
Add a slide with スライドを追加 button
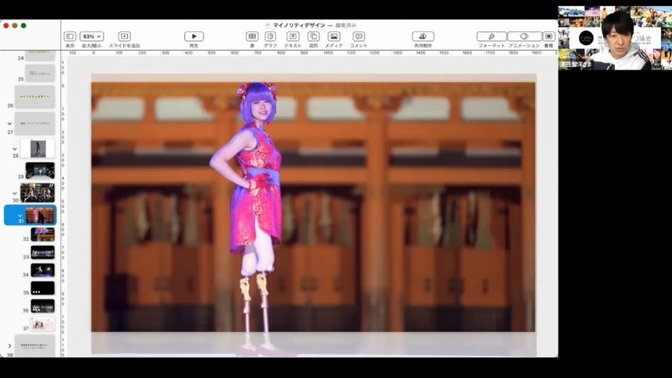click(124, 37)
